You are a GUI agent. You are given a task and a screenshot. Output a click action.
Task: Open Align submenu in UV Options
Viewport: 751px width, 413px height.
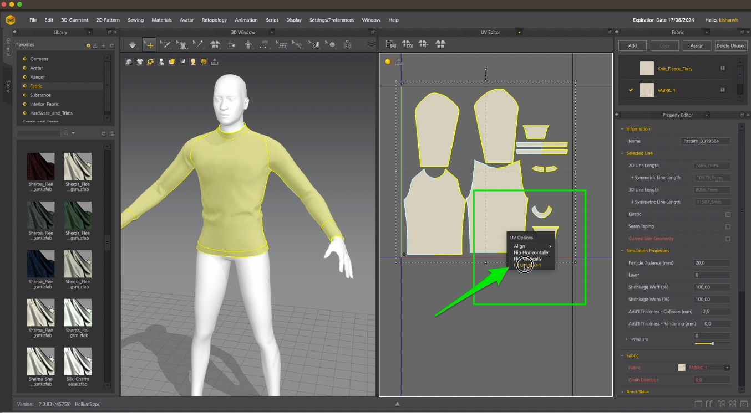coord(531,246)
